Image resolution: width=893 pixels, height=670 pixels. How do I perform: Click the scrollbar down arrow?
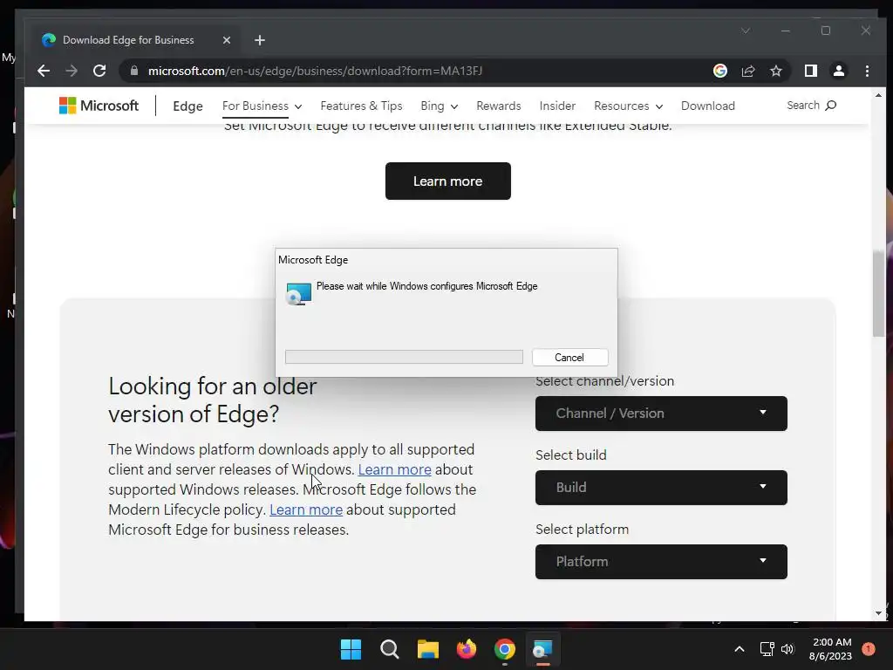[x=878, y=613]
